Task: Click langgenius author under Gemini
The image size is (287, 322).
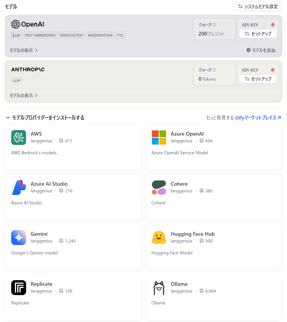Action: [41, 241]
